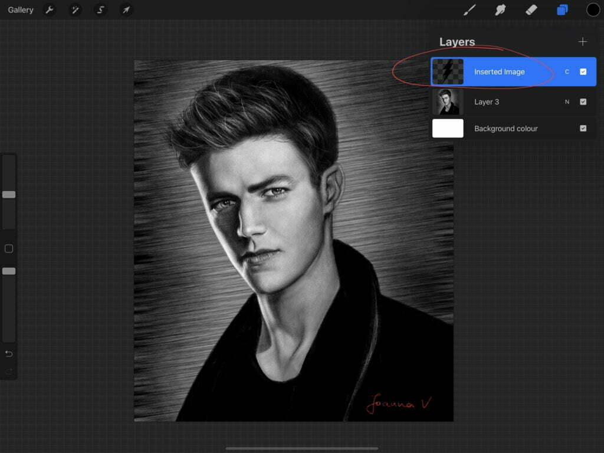Open blend mode N on Layer 3
The height and width of the screenshot is (453, 604).
click(x=567, y=102)
